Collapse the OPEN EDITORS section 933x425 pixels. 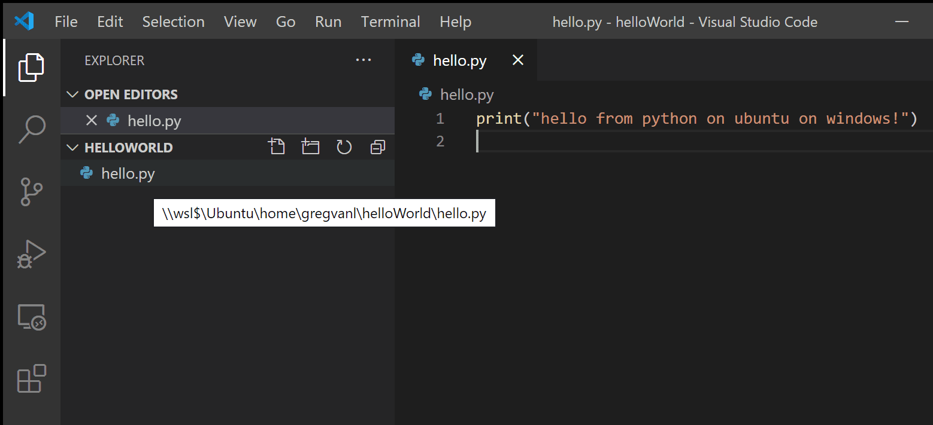tap(72, 94)
